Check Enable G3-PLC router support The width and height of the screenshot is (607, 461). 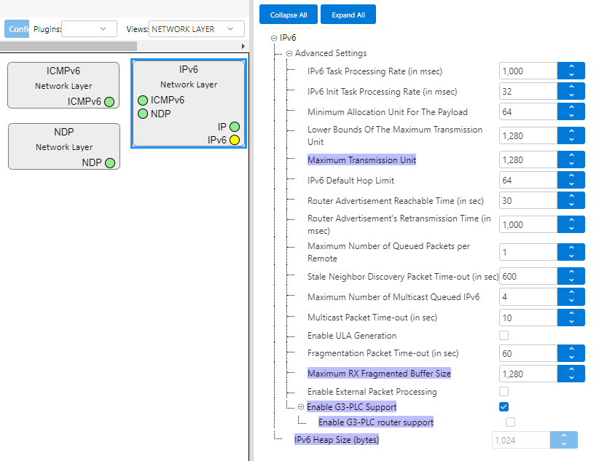point(510,422)
